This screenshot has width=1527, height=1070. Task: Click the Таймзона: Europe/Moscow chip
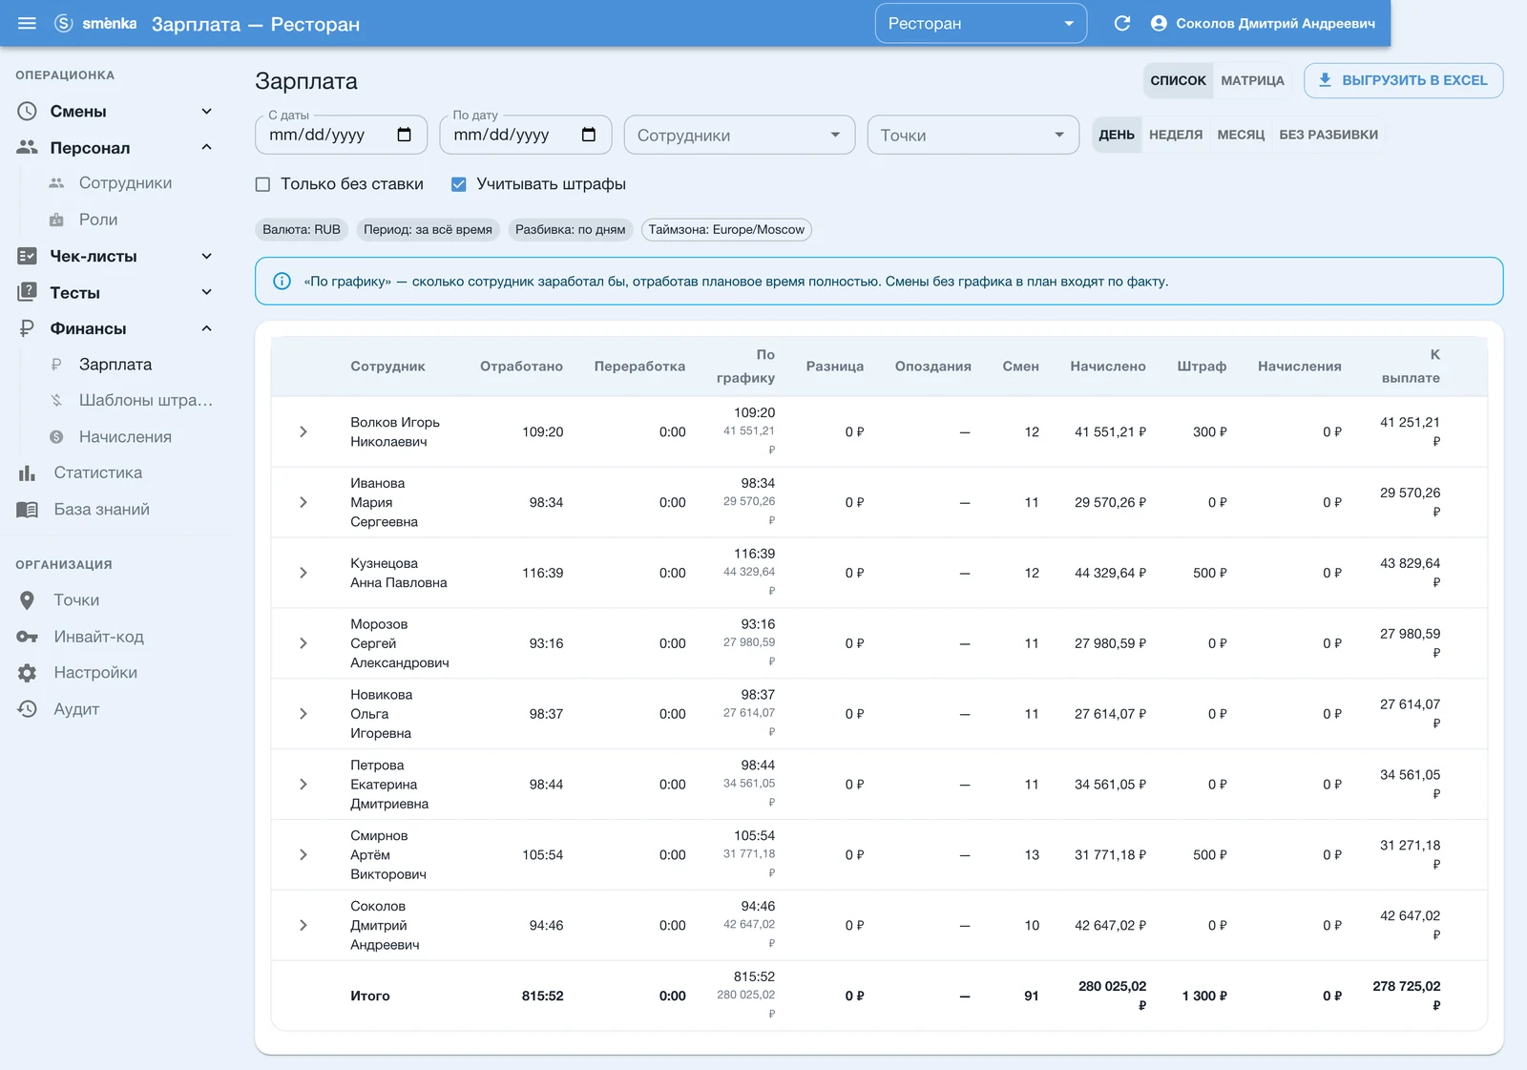point(726,229)
